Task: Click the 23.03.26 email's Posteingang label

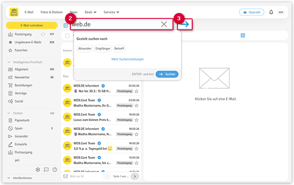Action: [124, 106]
